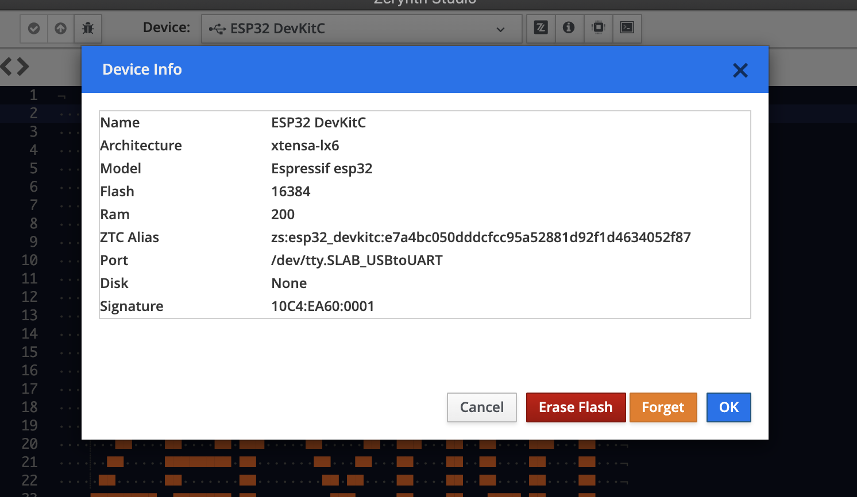
Task: Click the Name value ESP32 DevKitC in table
Action: tap(318, 123)
